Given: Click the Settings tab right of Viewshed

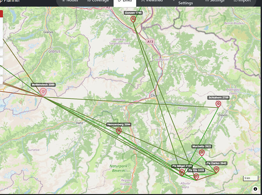Looking at the screenshot, I should (x=185, y=3).
